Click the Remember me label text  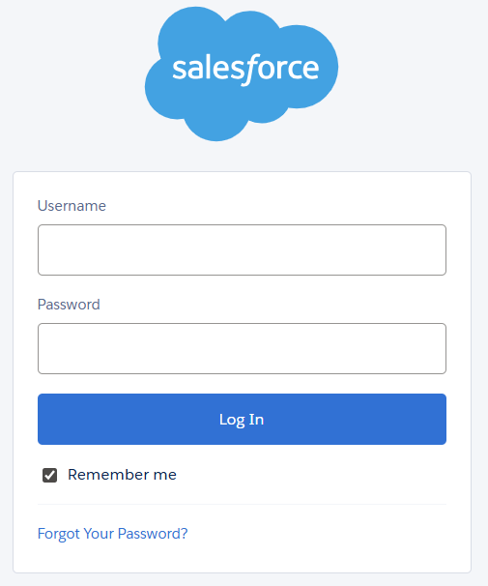122,475
